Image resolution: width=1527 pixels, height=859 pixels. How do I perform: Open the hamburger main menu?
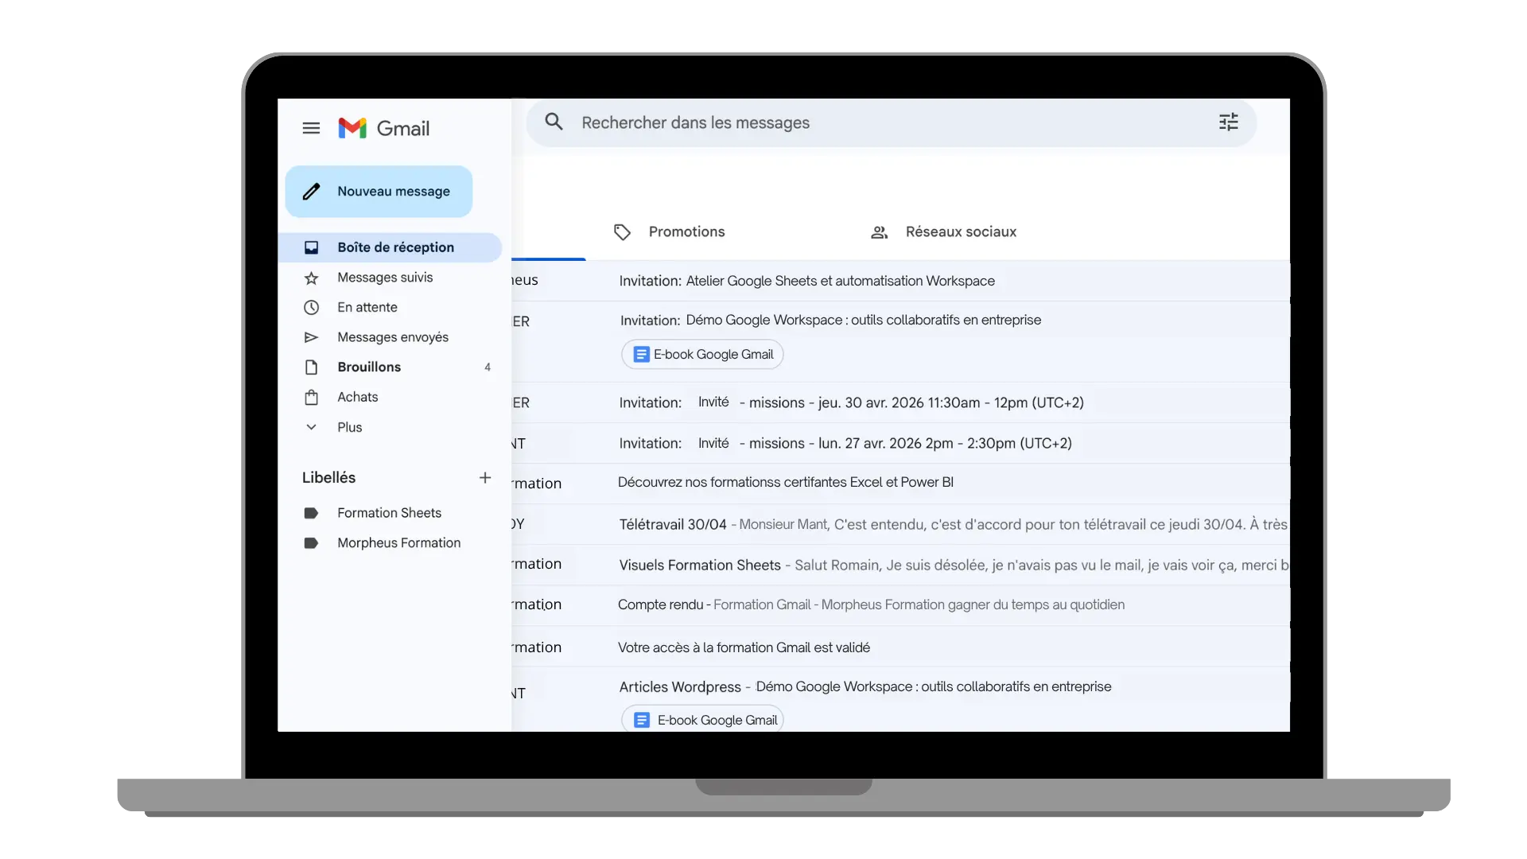pyautogui.click(x=311, y=128)
